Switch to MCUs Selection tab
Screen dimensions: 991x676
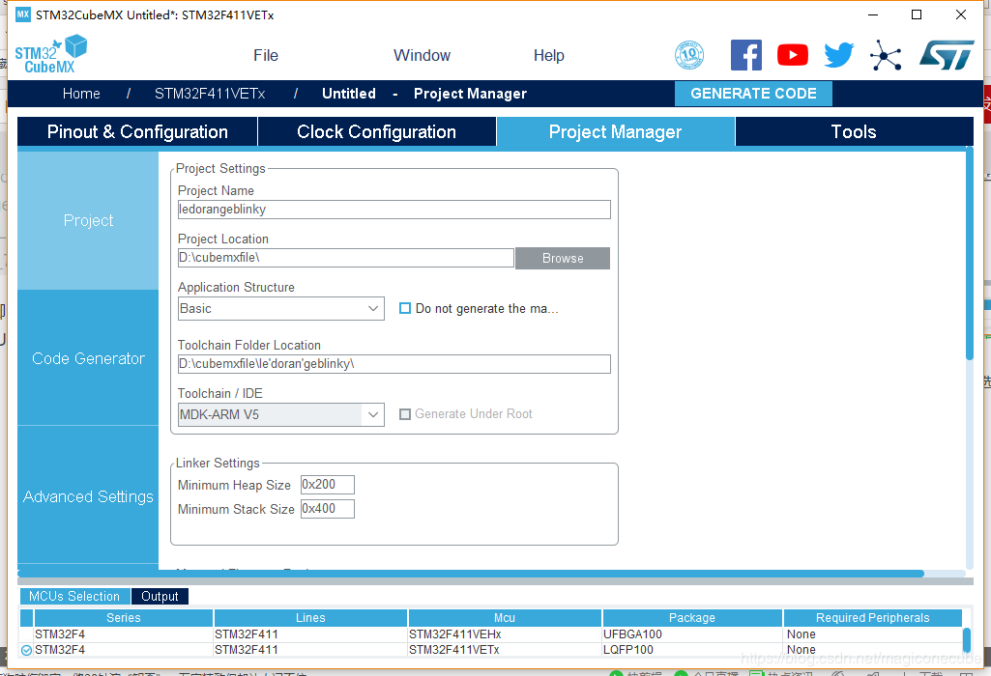(74, 597)
